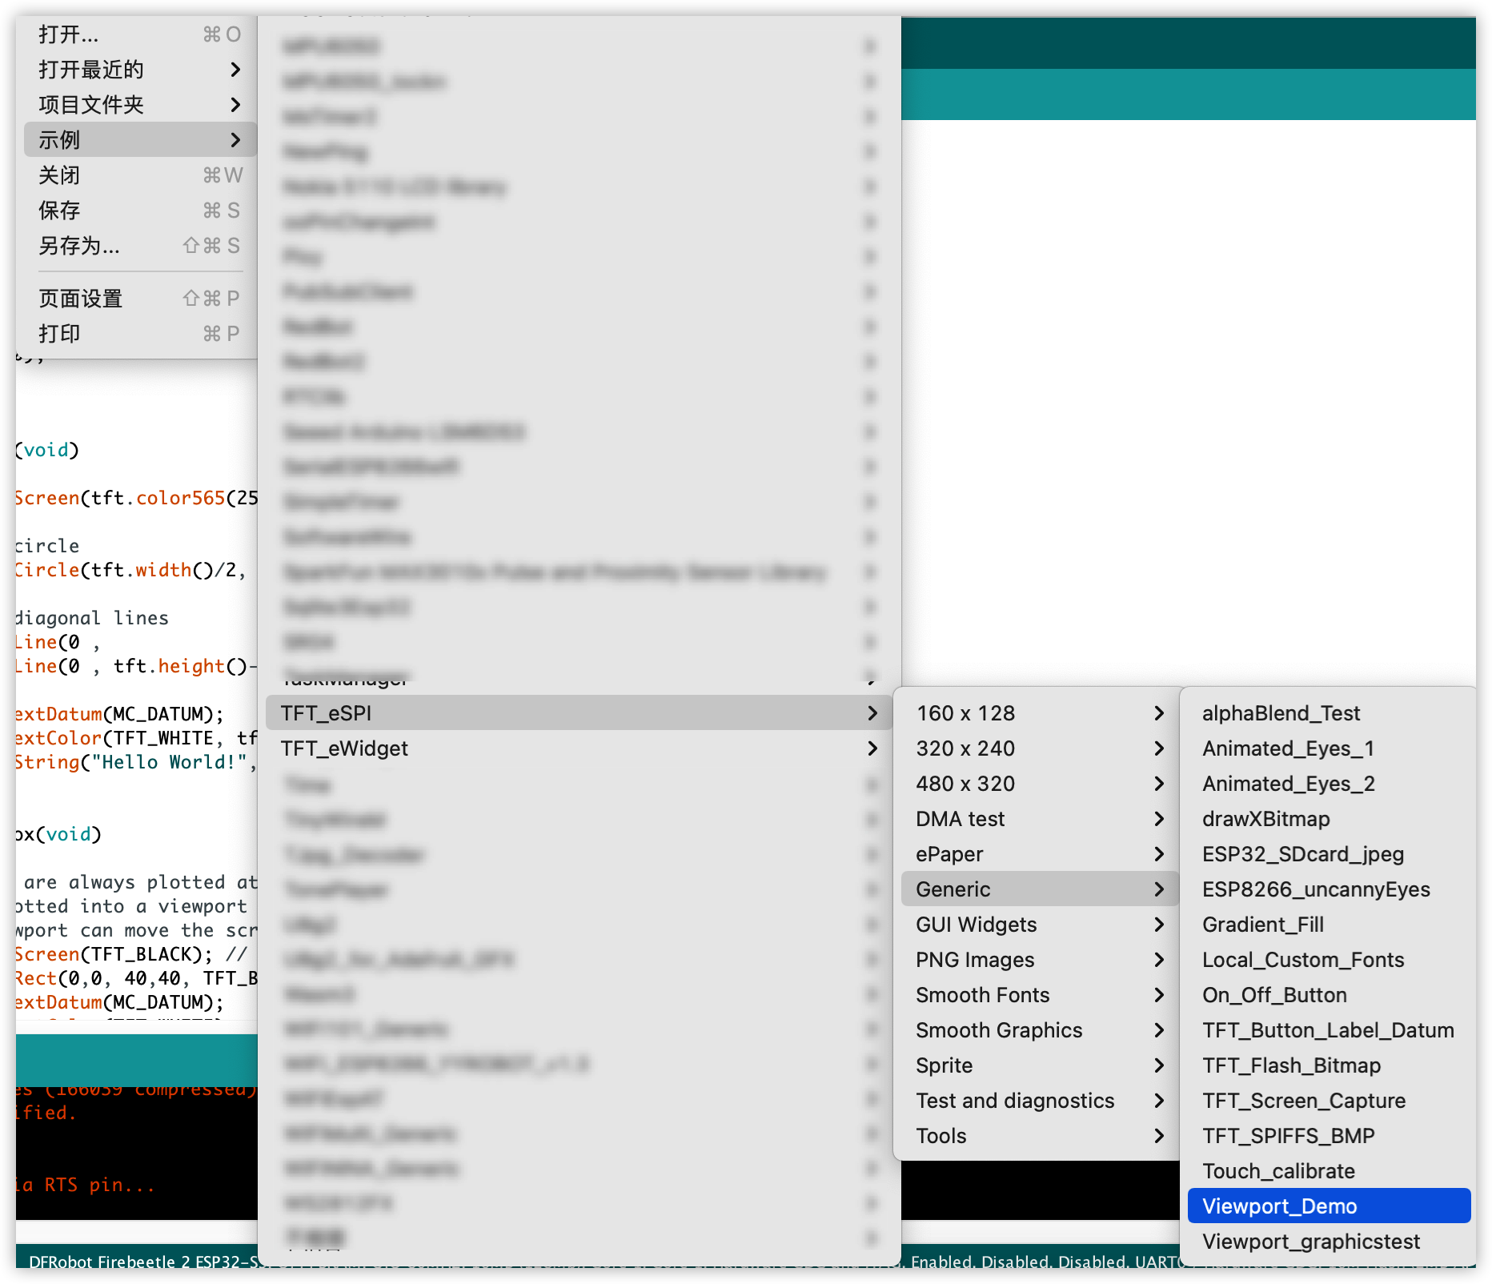Open the ePaper examples submenu
Image resolution: width=1492 pixels, height=1284 pixels.
(1039, 854)
